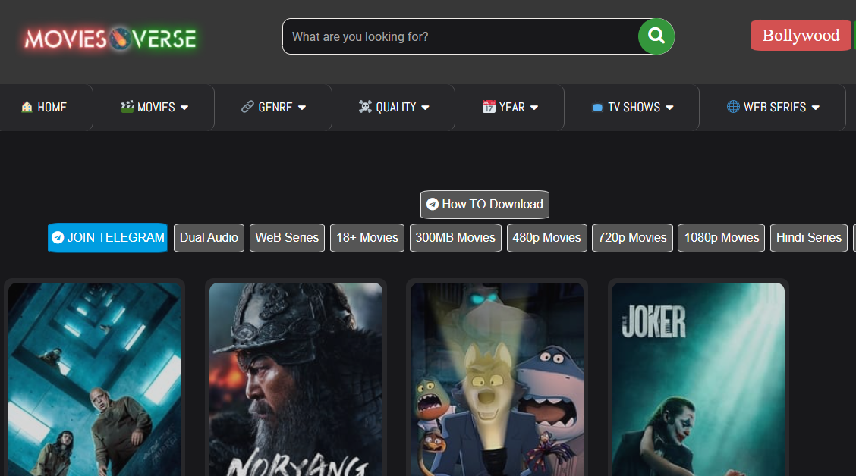The width and height of the screenshot is (856, 476).
Task: Expand the TV Shows dropdown arrow
Action: [x=670, y=108]
